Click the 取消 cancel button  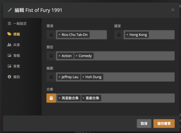click(144, 124)
